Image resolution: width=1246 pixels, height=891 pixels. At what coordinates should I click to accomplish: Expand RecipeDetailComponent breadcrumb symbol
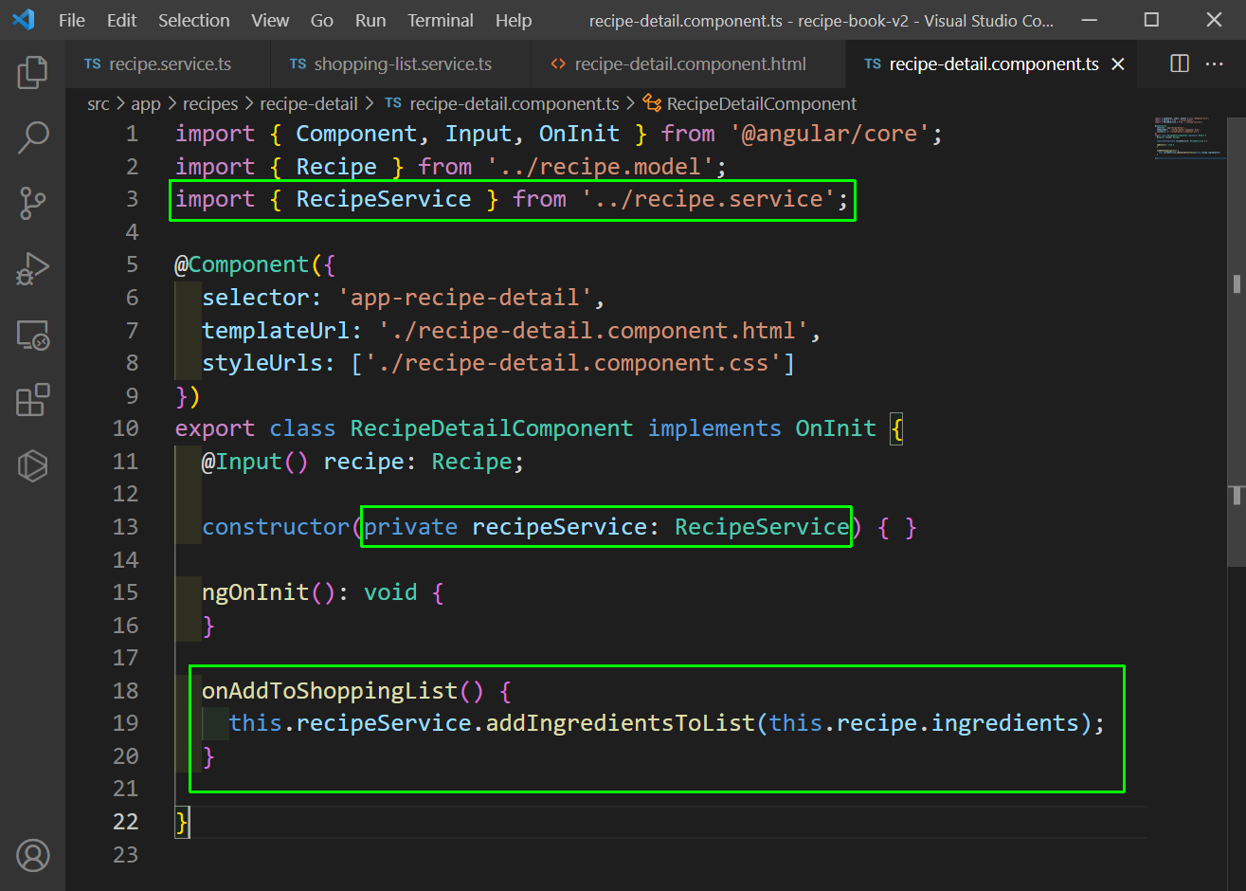761,103
